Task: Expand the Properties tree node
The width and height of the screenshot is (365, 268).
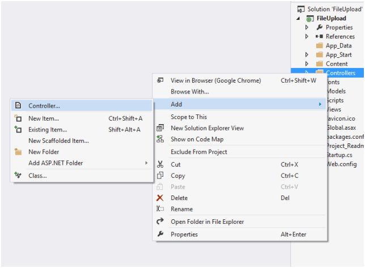Action: pos(307,27)
